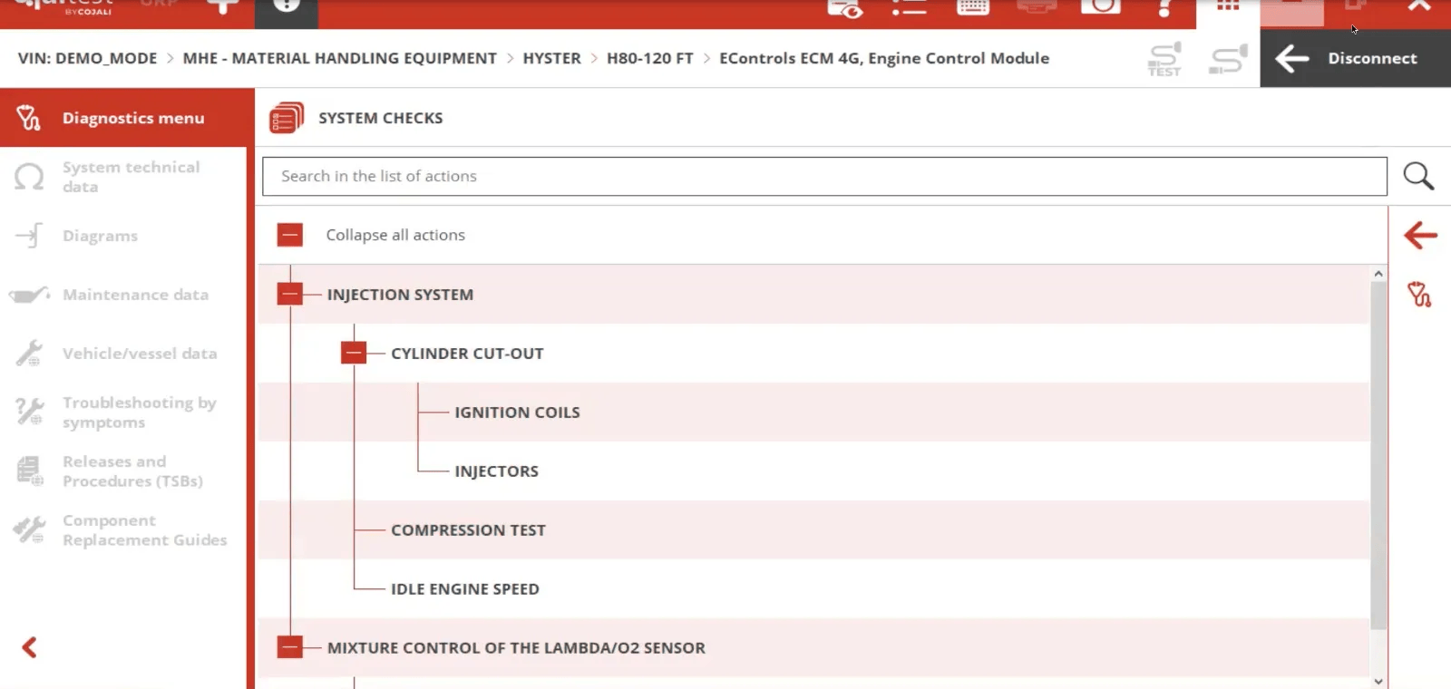Click the wrench icon for Vehicle/vessel data
Image resolution: width=1451 pixels, height=689 pixels.
29,354
